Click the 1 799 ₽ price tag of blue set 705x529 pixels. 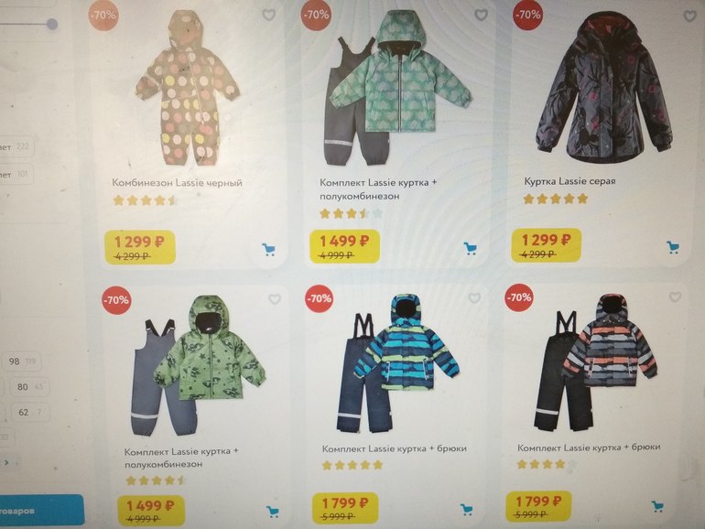[345, 508]
